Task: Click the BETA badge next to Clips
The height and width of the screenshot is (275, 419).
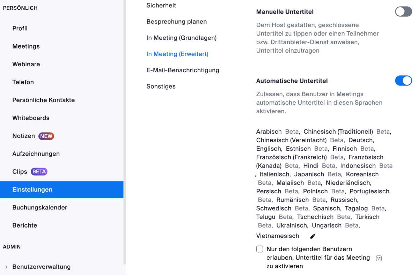Action: pos(39,172)
